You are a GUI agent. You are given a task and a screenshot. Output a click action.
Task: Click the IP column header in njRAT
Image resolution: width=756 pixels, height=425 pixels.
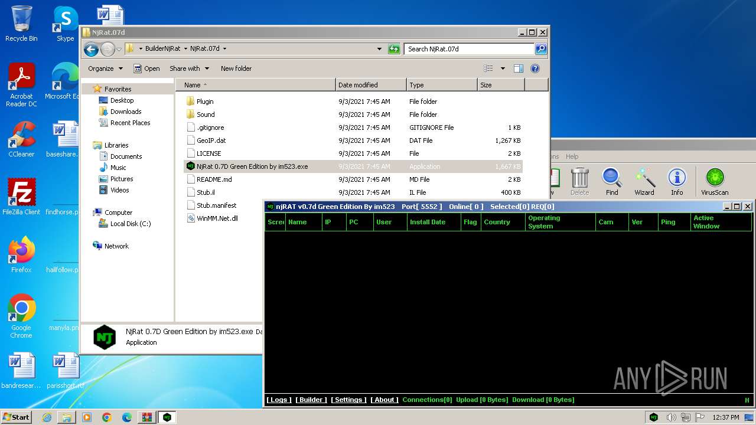point(334,222)
